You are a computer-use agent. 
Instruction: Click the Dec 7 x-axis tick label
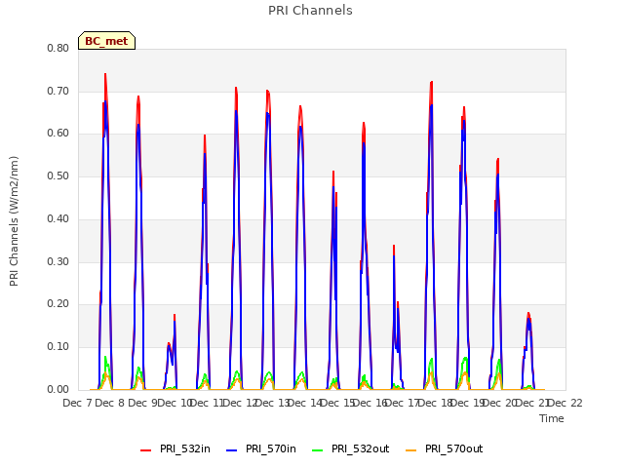(77, 403)
